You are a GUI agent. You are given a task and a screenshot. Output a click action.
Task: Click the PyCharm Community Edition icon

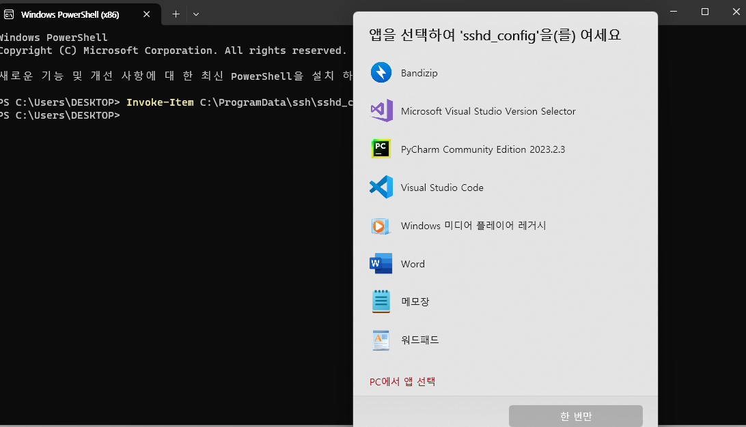[381, 149]
